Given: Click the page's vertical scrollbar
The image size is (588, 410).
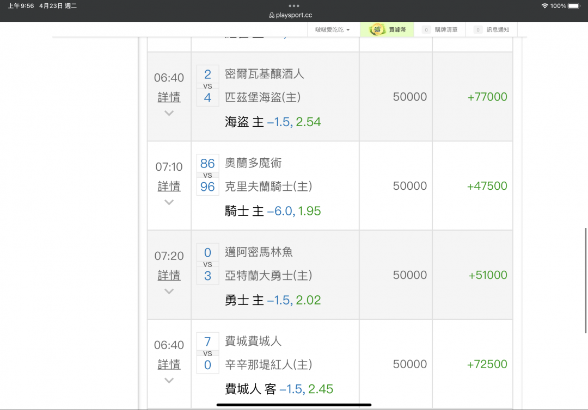Looking at the screenshot, I should (586, 280).
